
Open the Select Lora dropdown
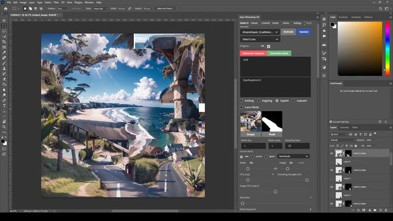tap(260, 39)
